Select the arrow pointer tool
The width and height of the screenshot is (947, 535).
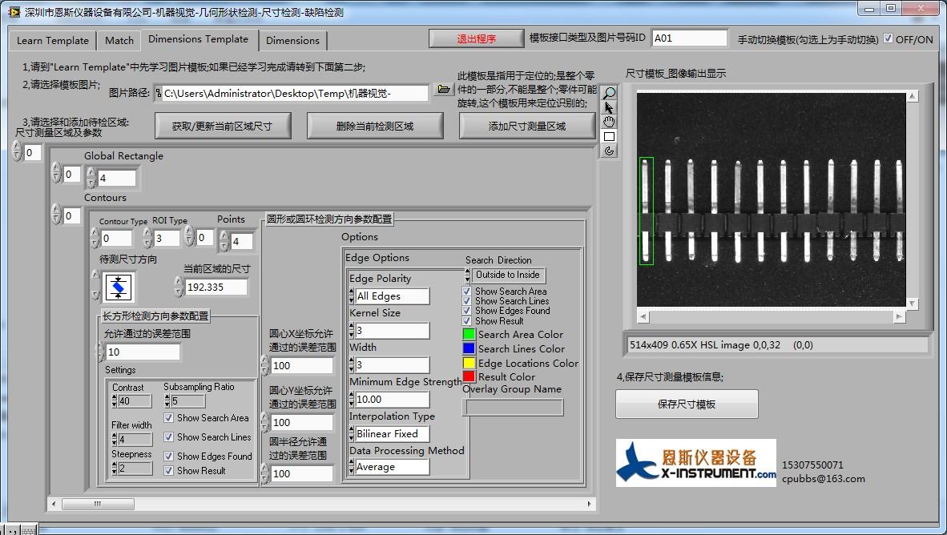609,107
